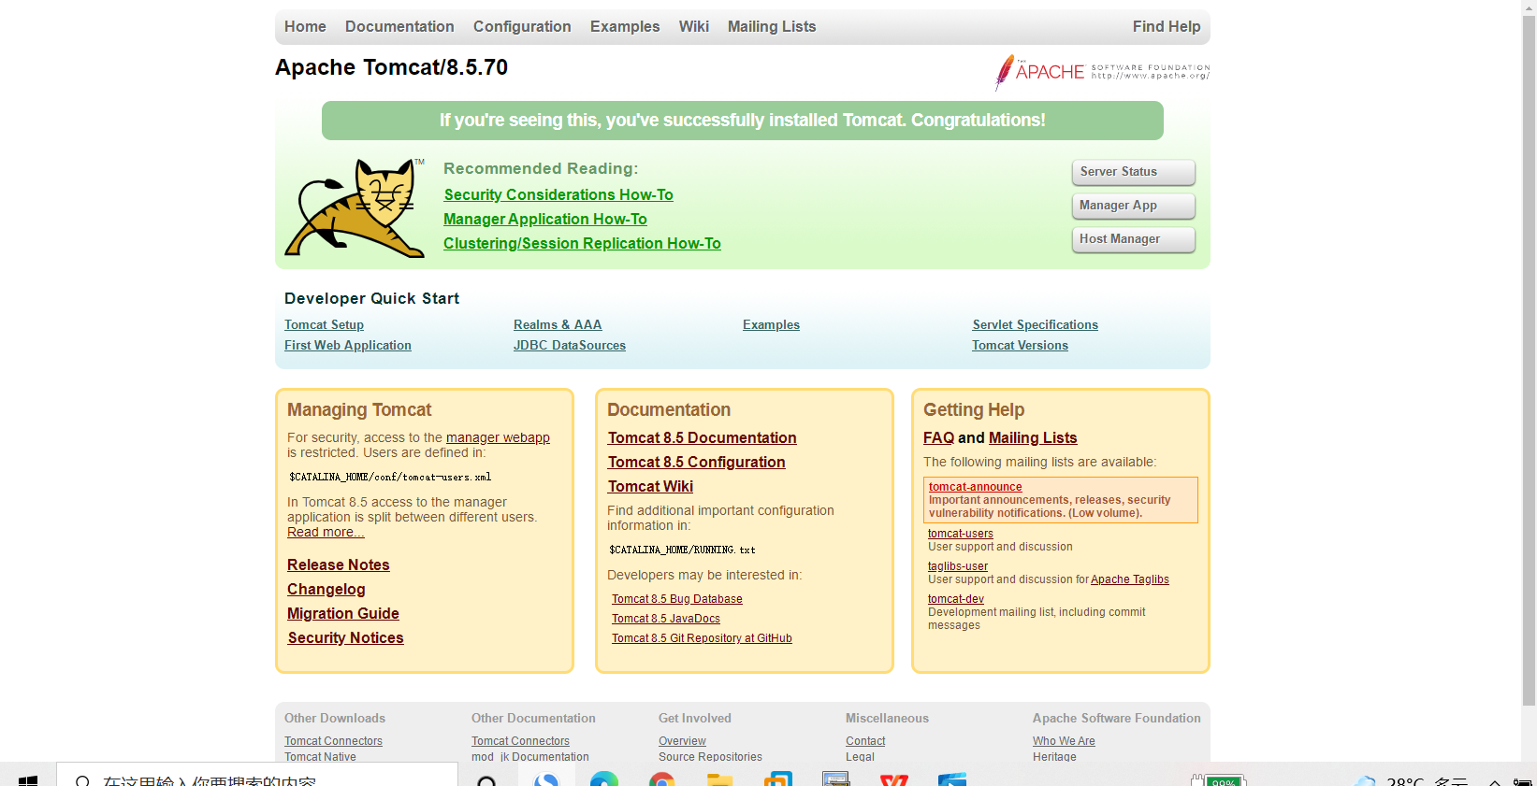
Task: Open Manager Application How-To link
Action: click(545, 219)
